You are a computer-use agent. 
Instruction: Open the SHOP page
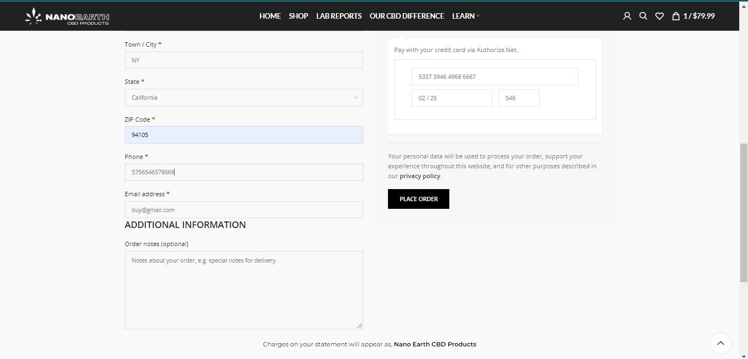pyautogui.click(x=298, y=16)
